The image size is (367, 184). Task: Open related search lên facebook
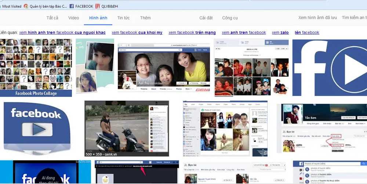pyautogui.click(x=307, y=33)
